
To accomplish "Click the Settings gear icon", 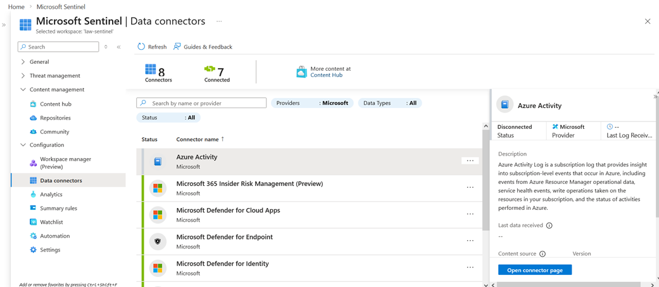I will [x=33, y=250].
